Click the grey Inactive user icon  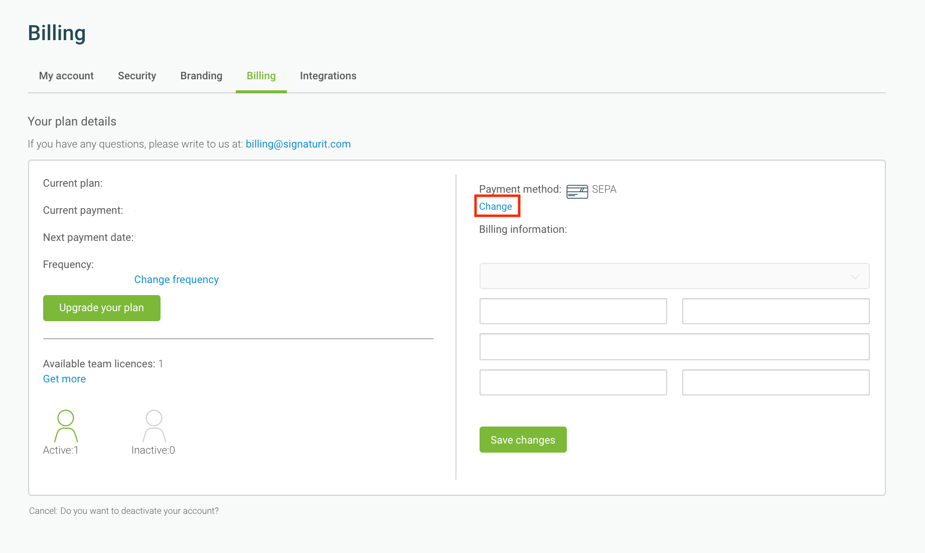(154, 426)
